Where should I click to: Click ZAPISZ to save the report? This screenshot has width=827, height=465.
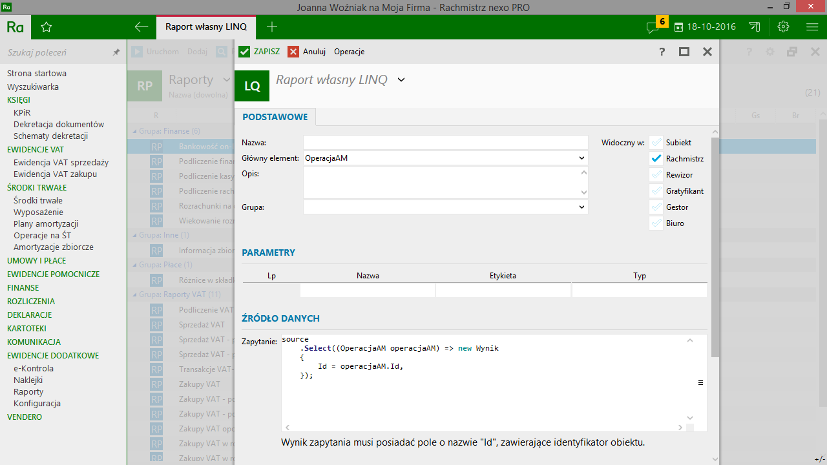pos(259,52)
